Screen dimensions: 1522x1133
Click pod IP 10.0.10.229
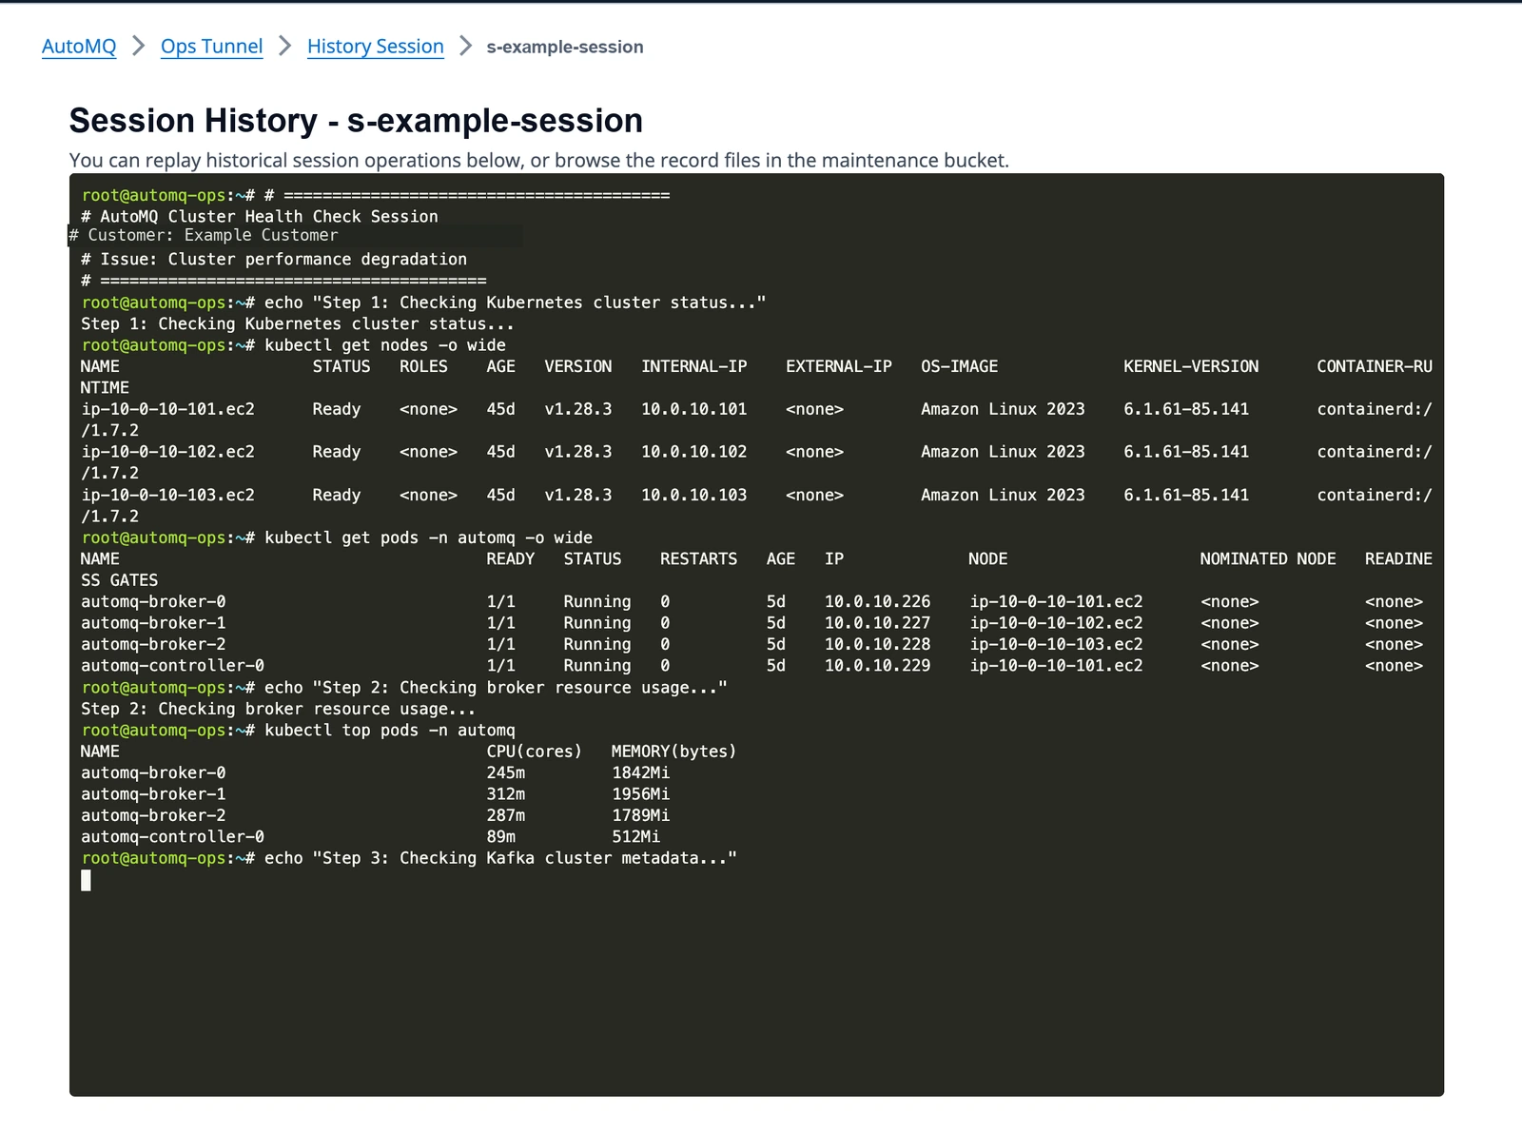(x=878, y=666)
